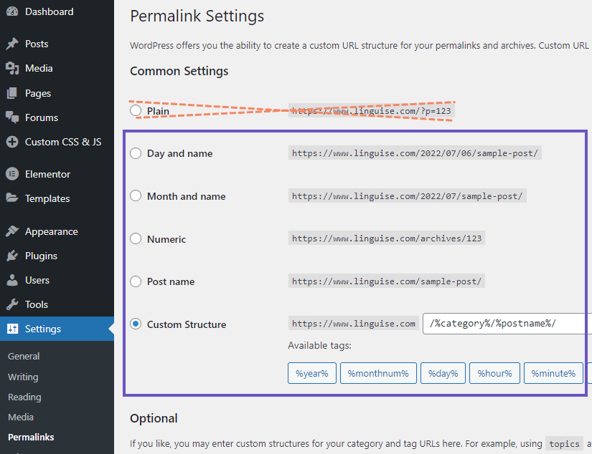
Task: Click the Common Settings heading
Action: (x=179, y=71)
